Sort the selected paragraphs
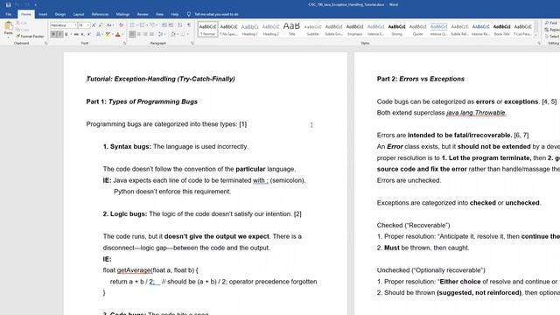 click(x=180, y=25)
